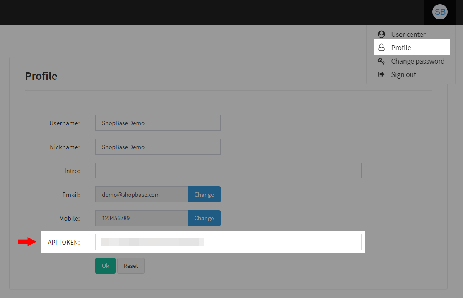Screen dimensions: 463x298
Task: Click the API TOKEN input field
Action: click(228, 242)
